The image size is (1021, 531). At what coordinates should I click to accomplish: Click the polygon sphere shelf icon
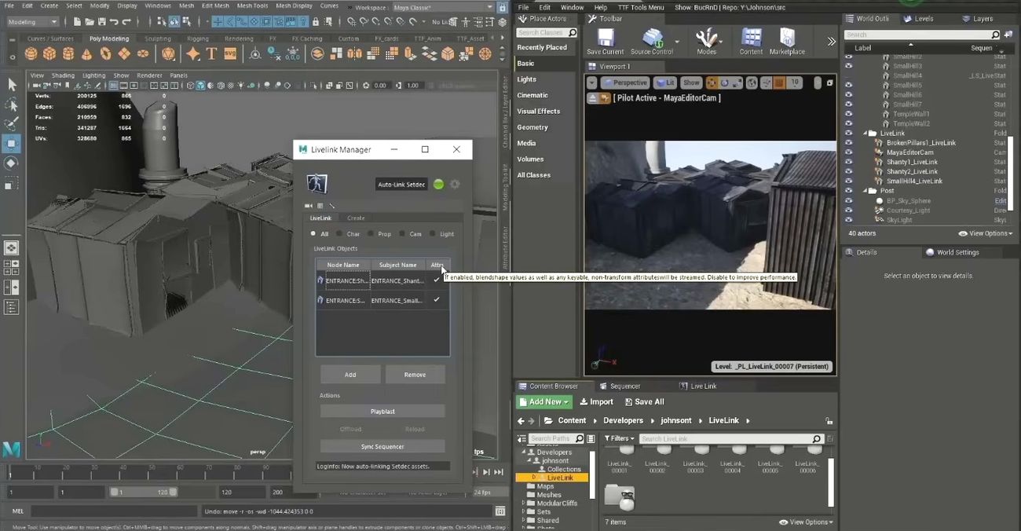(31, 53)
